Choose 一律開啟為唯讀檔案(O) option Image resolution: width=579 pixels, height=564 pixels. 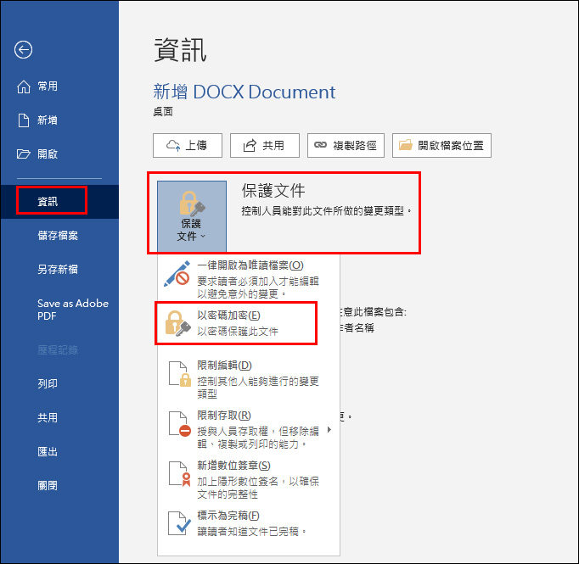coord(249,279)
